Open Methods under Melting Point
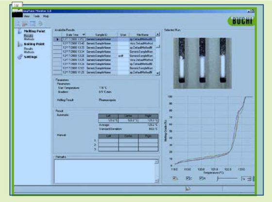Image resolution: width=272 pixels, height=202 pixels. [29, 39]
